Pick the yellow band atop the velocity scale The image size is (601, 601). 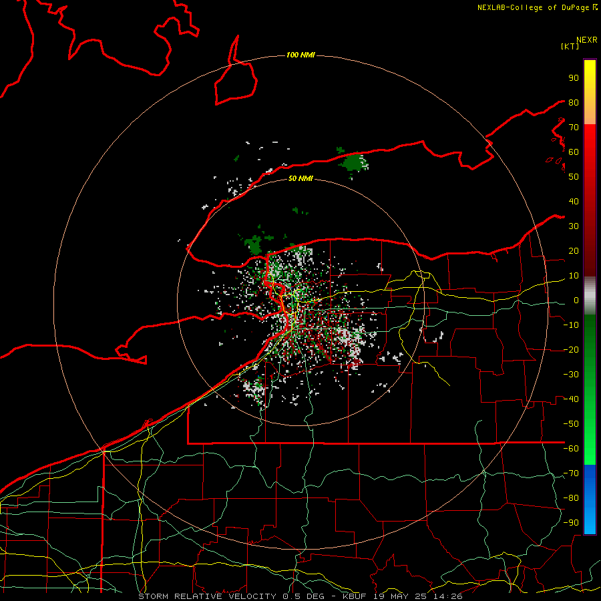point(590,75)
